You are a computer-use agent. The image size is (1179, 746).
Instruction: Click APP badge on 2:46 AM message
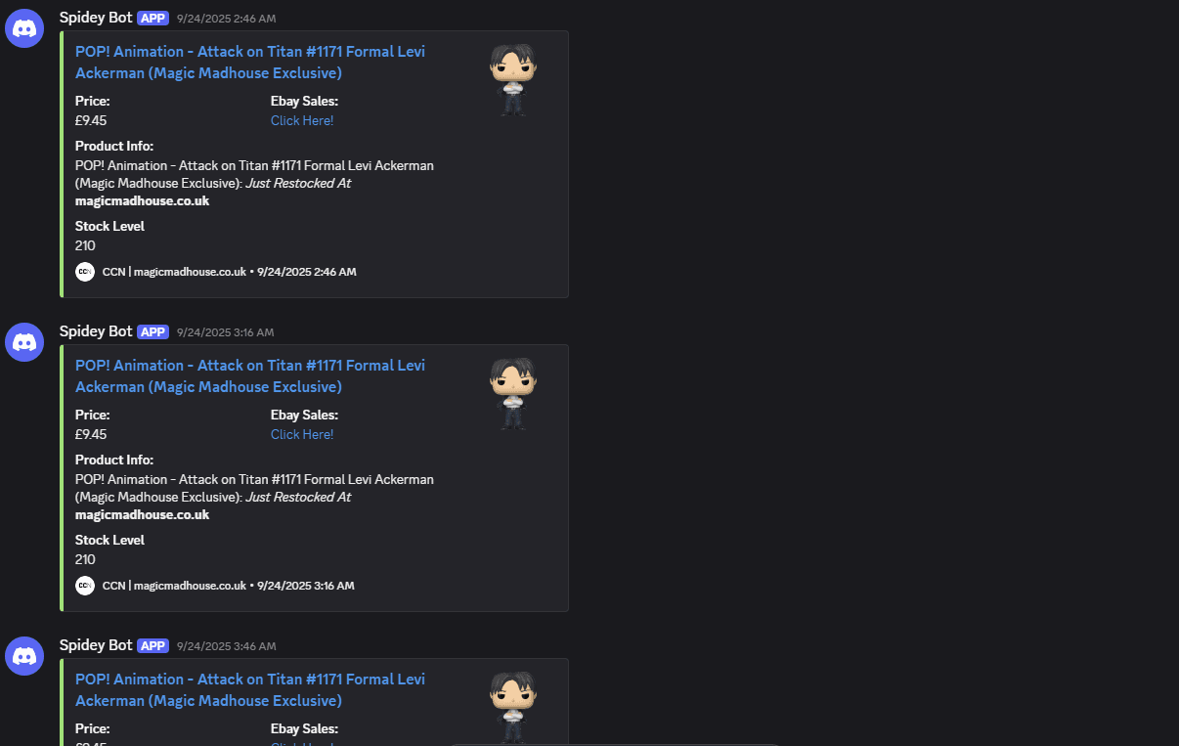pos(153,19)
